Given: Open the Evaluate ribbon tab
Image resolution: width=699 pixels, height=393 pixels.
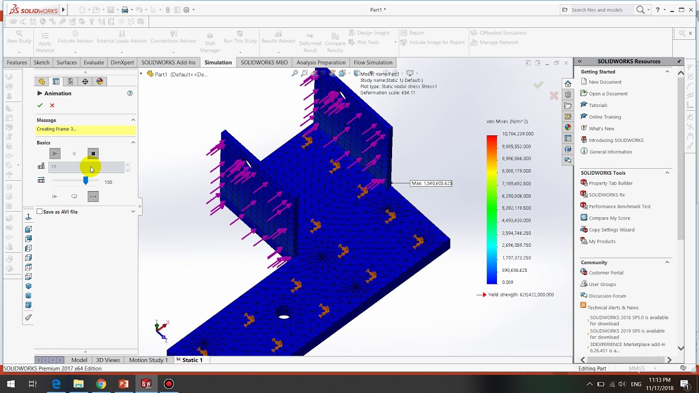Looking at the screenshot, I should tap(94, 62).
